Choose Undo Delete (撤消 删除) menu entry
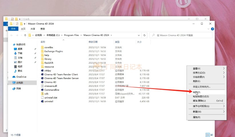The width and height of the screenshot is (235, 137). 206,101
